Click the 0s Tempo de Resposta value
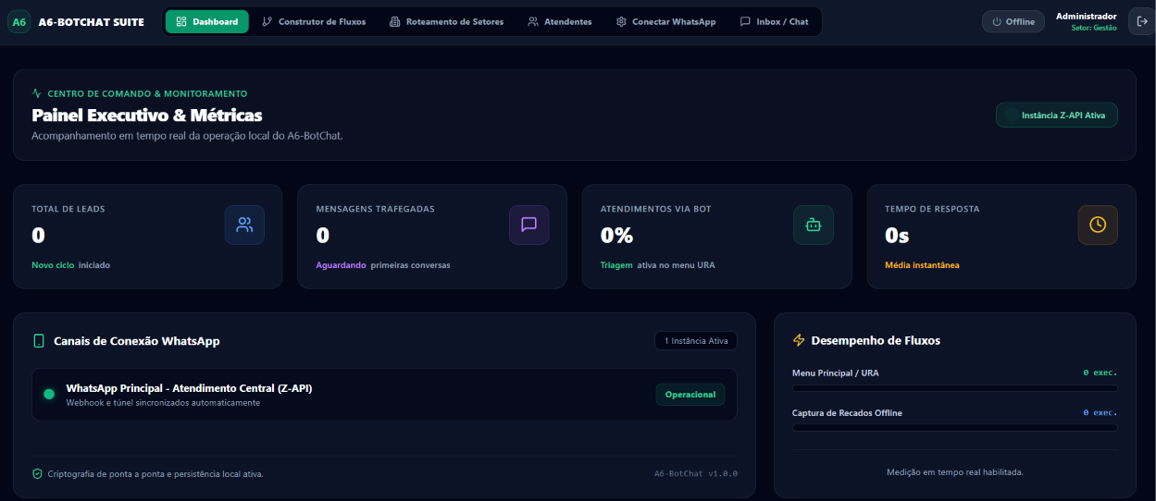Viewport: 1156px width, 501px height. 897,236
